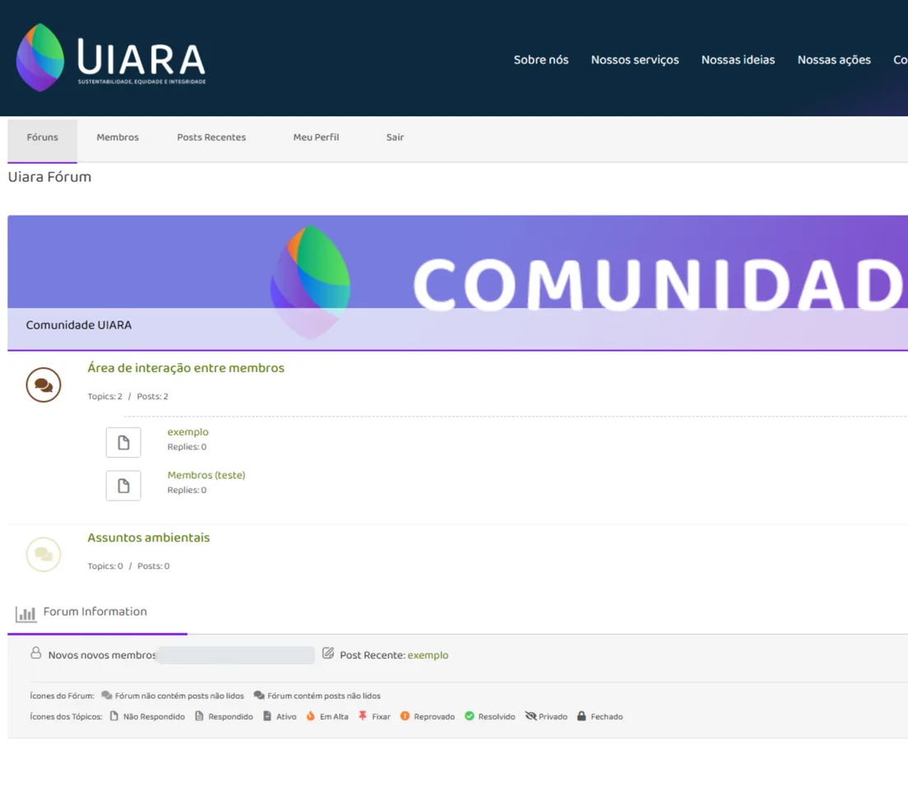This screenshot has width=908, height=787.
Task: Click the COMUNIDADE banner image
Action: coord(457,283)
